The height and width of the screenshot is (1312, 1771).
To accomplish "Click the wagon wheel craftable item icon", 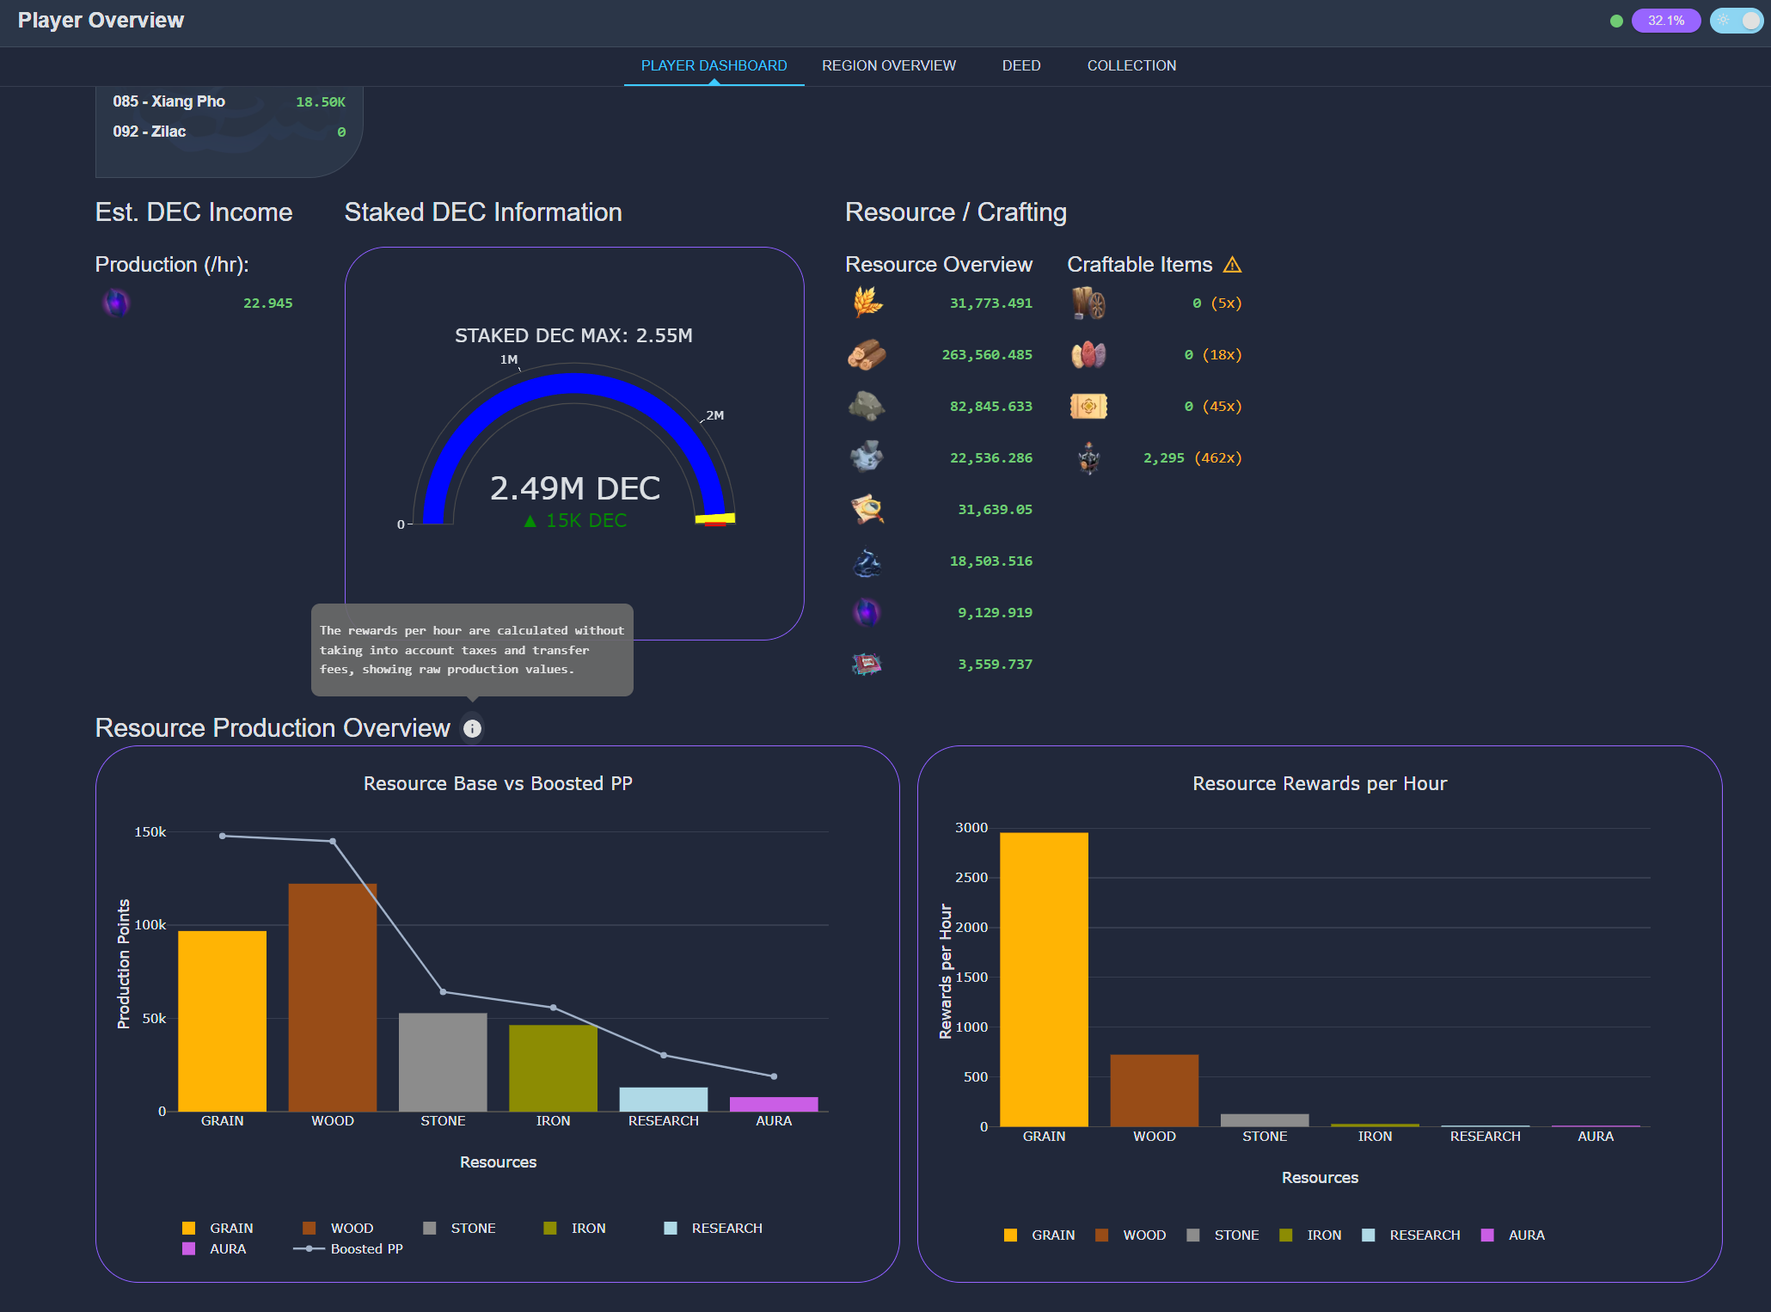I will point(1088,303).
